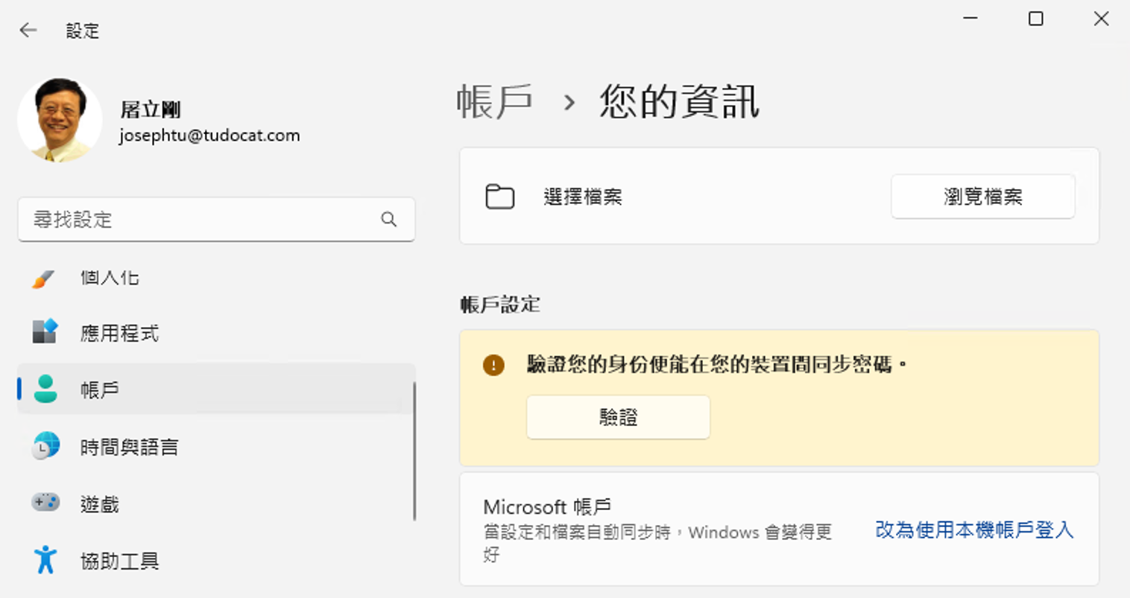Click the back arrow icon
The image size is (1130, 598).
(x=28, y=31)
